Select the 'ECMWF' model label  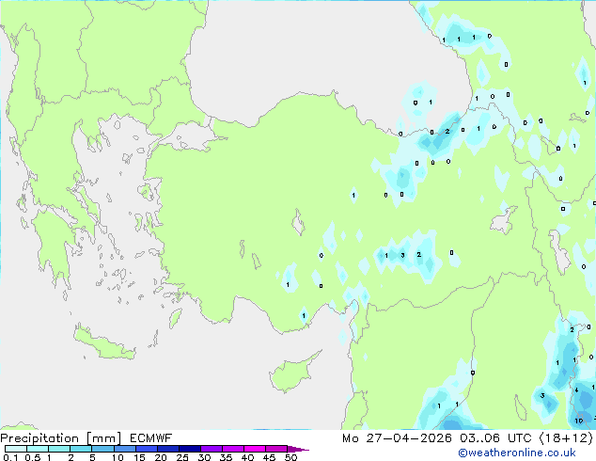[x=151, y=438]
